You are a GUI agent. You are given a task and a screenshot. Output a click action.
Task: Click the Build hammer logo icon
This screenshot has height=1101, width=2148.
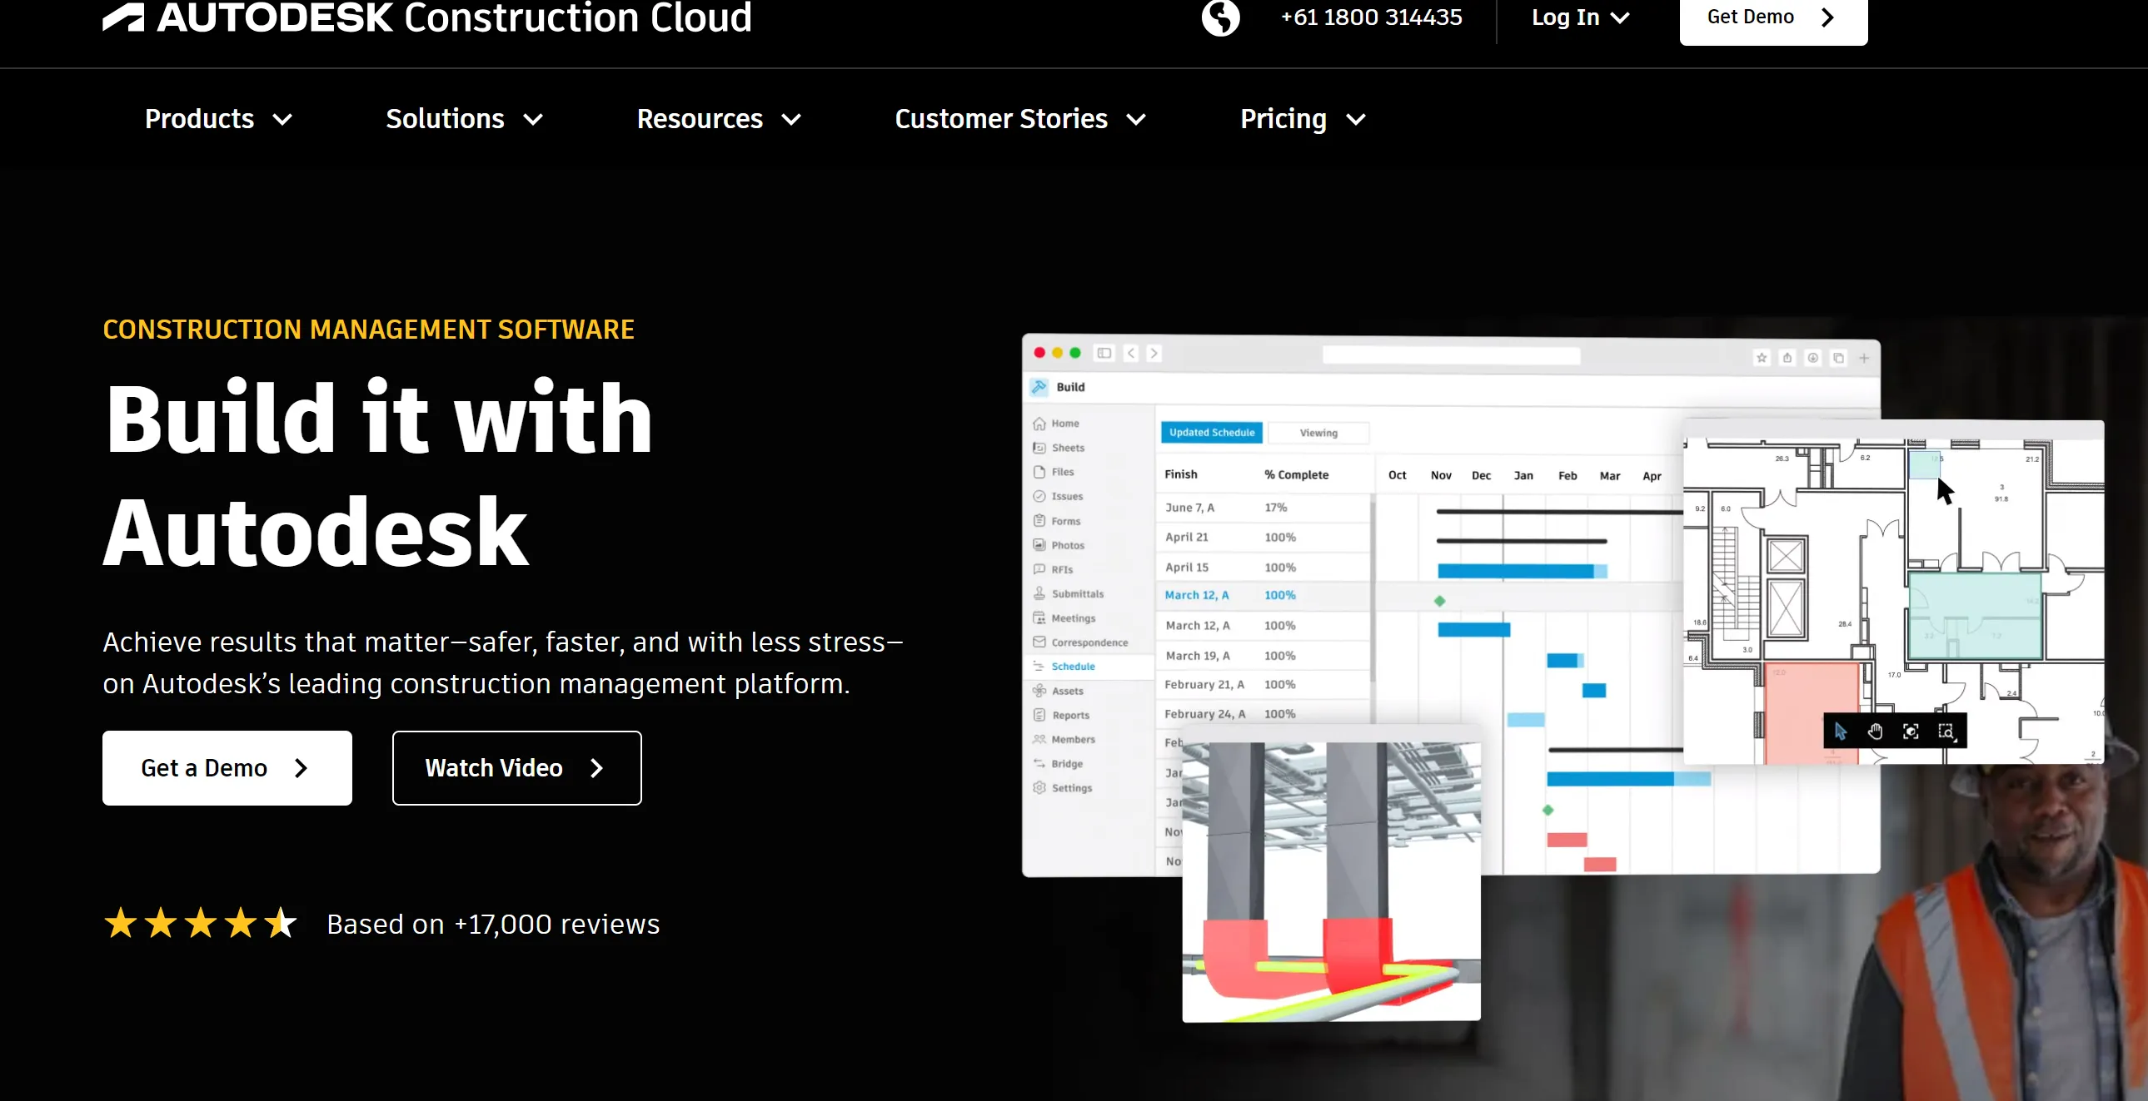pos(1039,387)
